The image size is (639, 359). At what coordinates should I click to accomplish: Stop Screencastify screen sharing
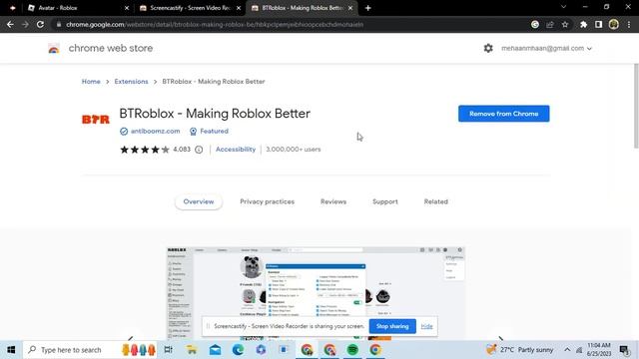(x=392, y=326)
